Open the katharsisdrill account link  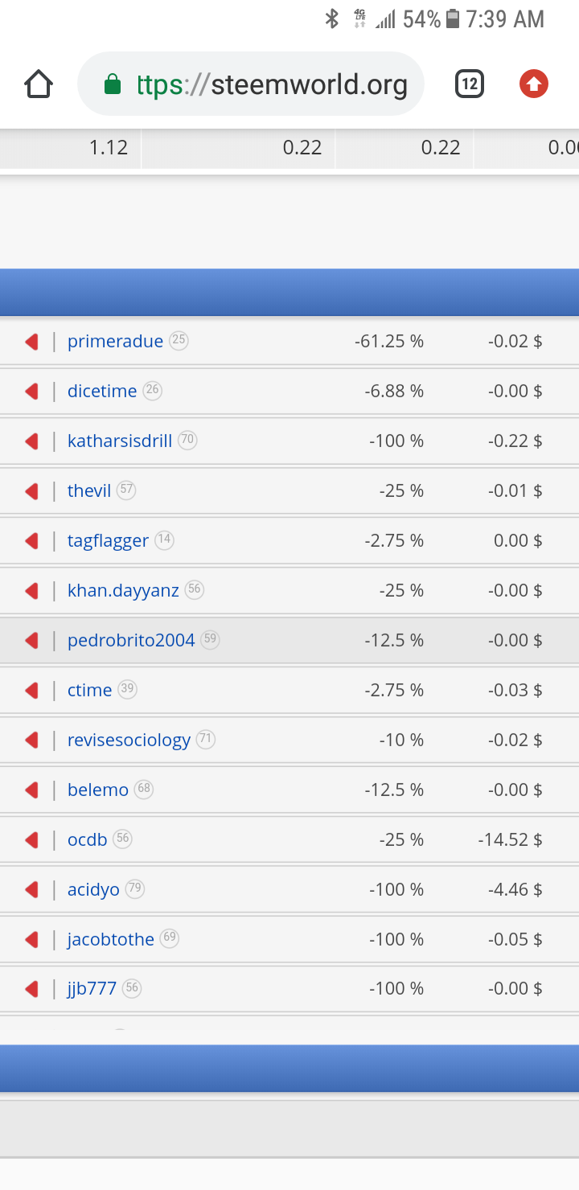point(120,441)
